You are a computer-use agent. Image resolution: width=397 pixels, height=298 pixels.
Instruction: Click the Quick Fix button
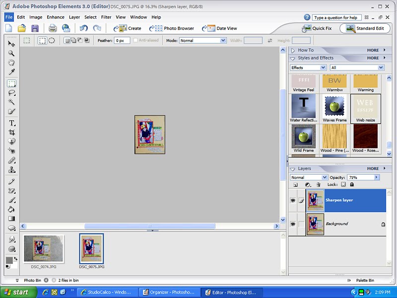coord(317,28)
